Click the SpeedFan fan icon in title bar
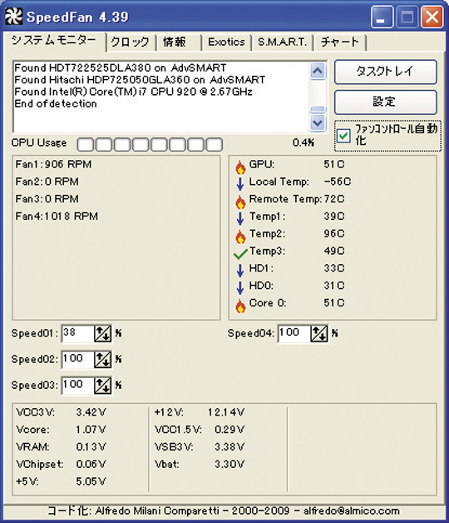 tap(14, 17)
